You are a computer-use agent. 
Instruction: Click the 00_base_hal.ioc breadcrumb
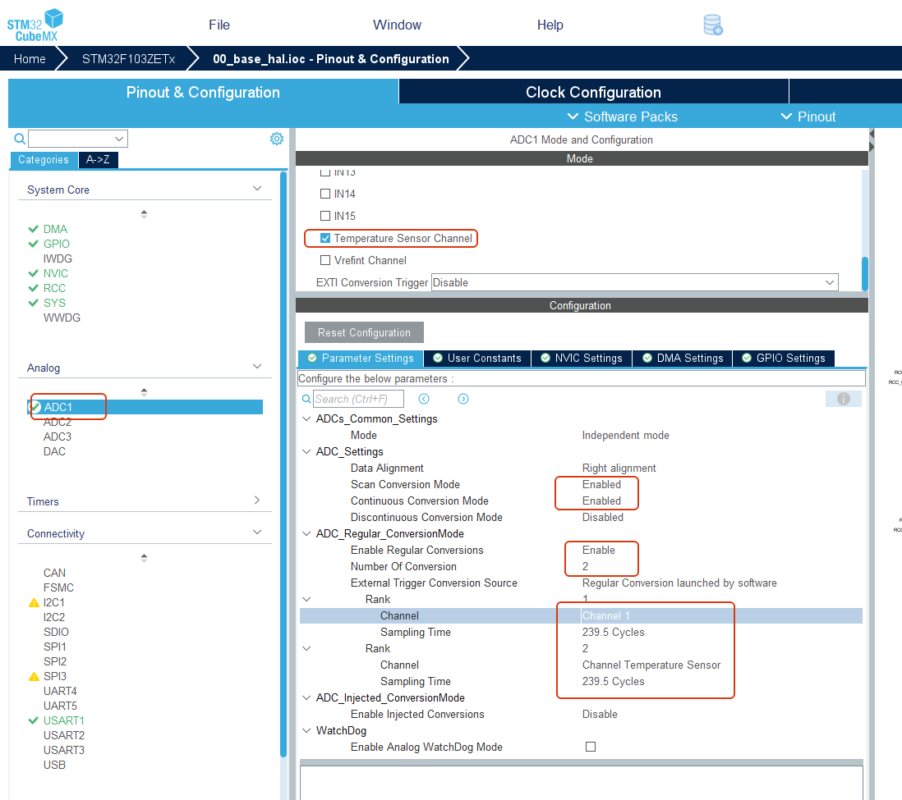[331, 58]
